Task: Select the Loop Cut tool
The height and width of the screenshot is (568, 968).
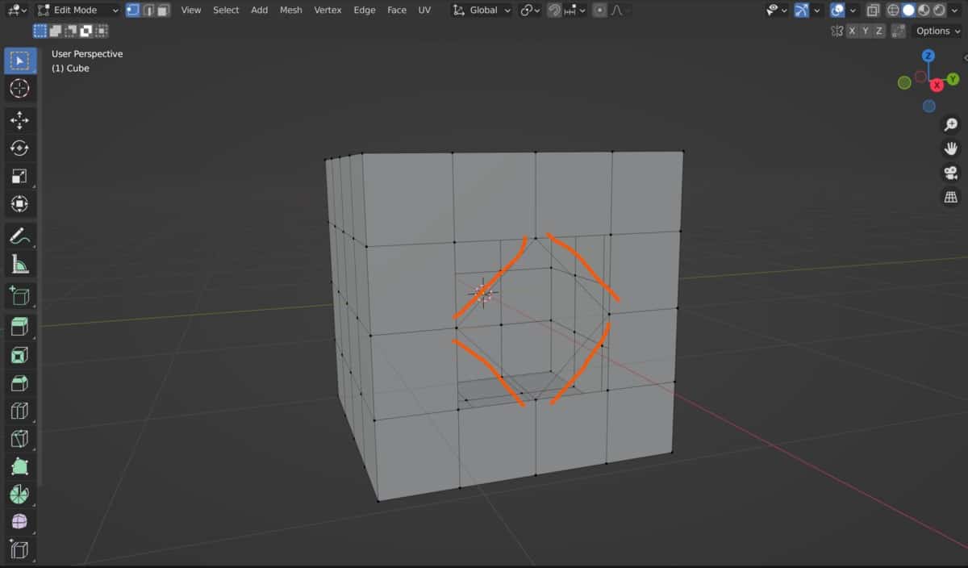Action: (19, 411)
